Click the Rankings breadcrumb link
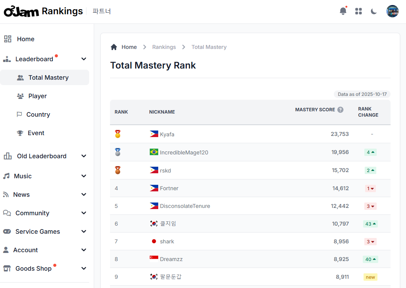 (x=164, y=47)
